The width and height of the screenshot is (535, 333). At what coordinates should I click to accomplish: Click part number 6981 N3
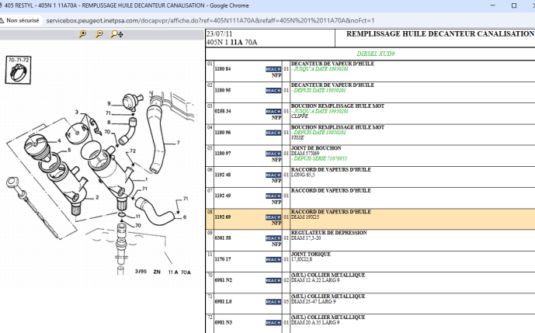[x=223, y=322]
